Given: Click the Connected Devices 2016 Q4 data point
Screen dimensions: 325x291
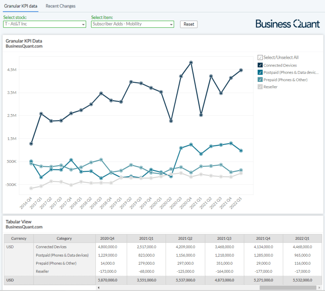Looking at the screenshot, I should 31,143.
